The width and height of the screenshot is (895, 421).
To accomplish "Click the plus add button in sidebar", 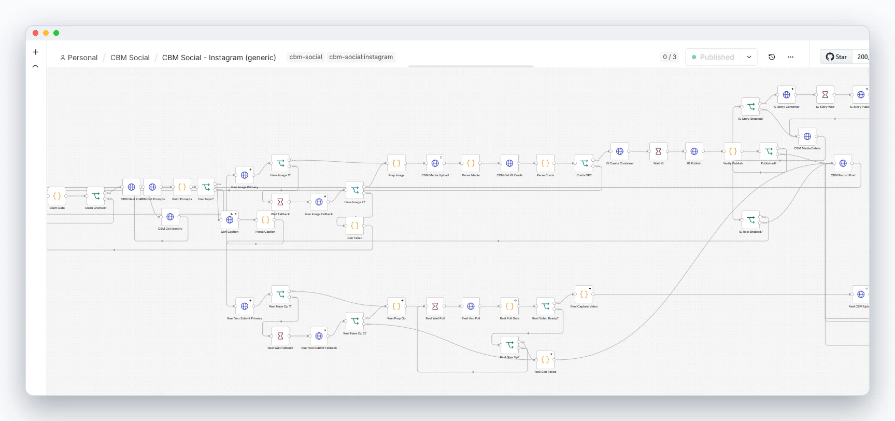I will coord(36,52).
